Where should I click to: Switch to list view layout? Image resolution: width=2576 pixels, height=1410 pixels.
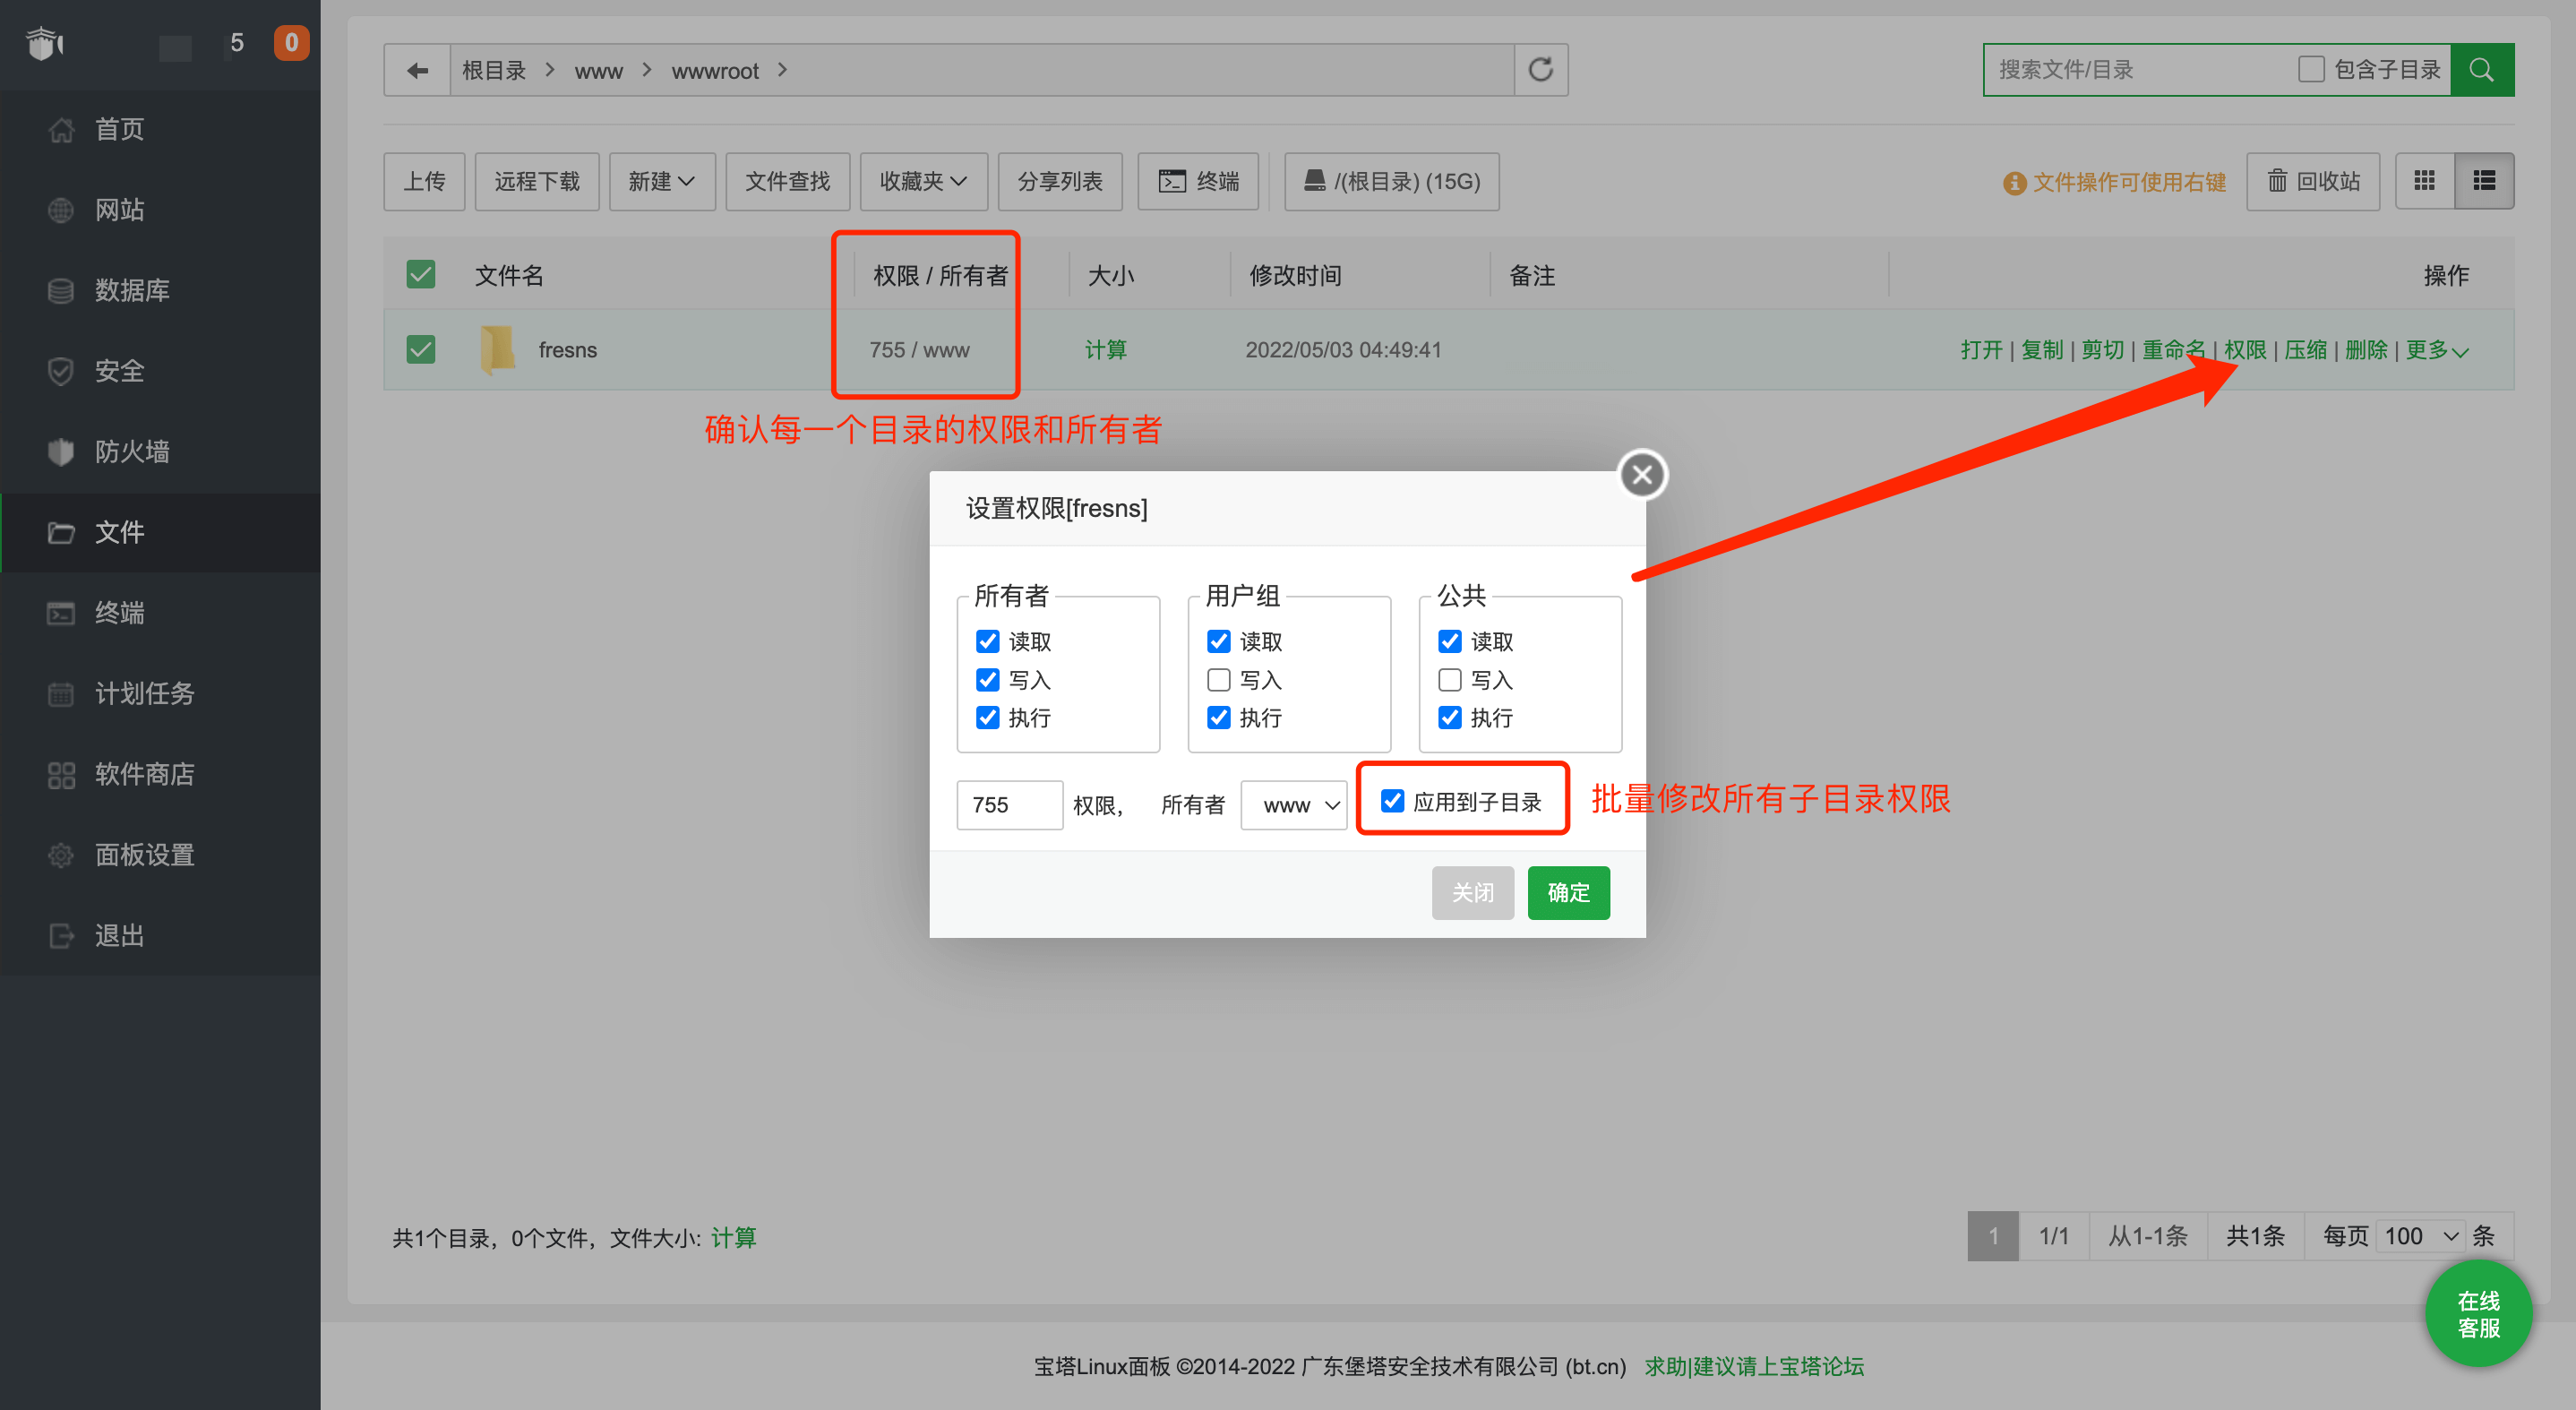pyautogui.click(x=2484, y=181)
